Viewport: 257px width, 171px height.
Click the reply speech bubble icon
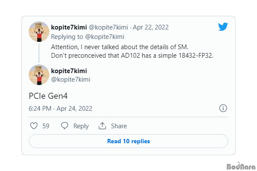[x=65, y=126]
